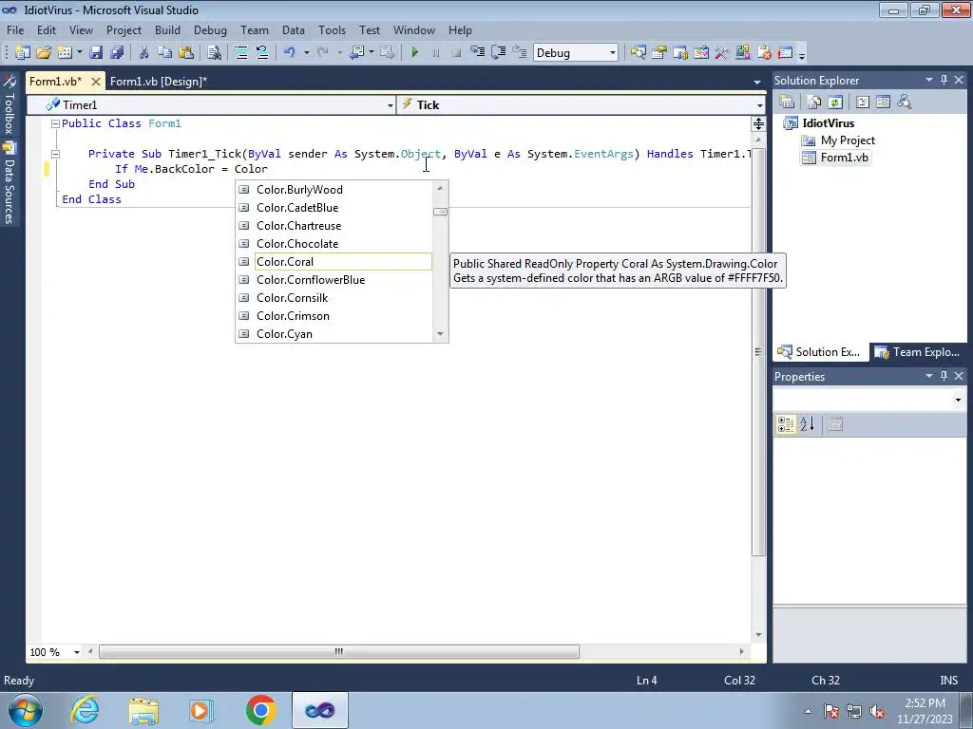Click the Step Over toolbar icon
973x729 pixels.
coord(498,53)
